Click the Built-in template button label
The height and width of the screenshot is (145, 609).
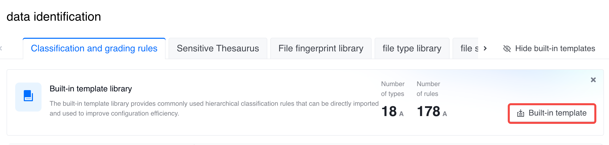tap(557, 113)
